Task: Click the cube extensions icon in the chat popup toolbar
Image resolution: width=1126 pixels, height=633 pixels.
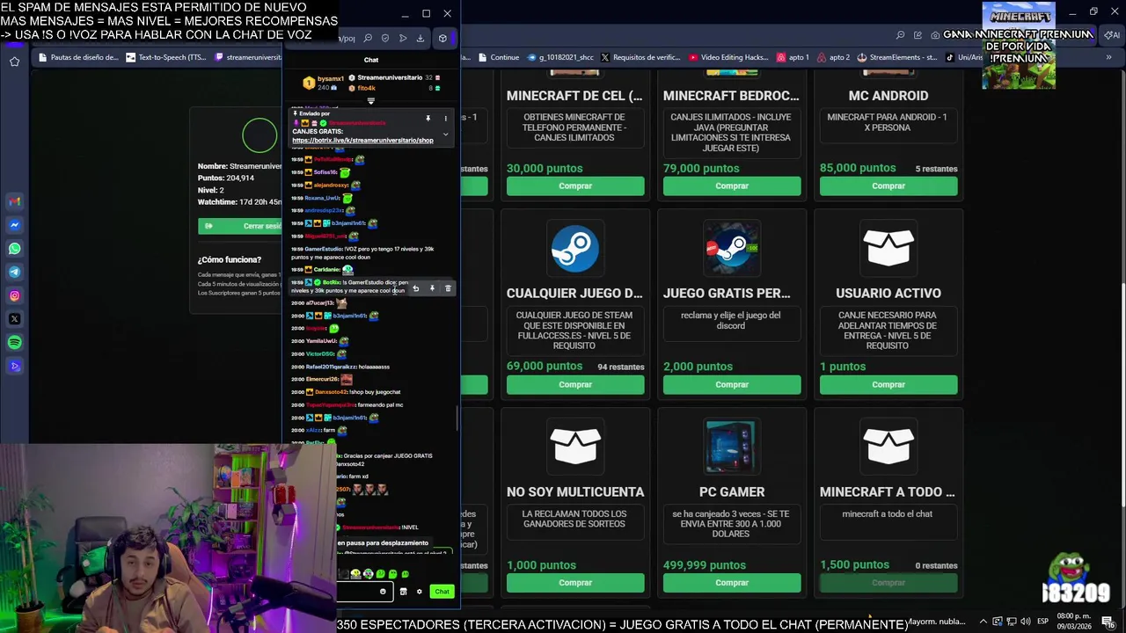Action: [x=442, y=38]
